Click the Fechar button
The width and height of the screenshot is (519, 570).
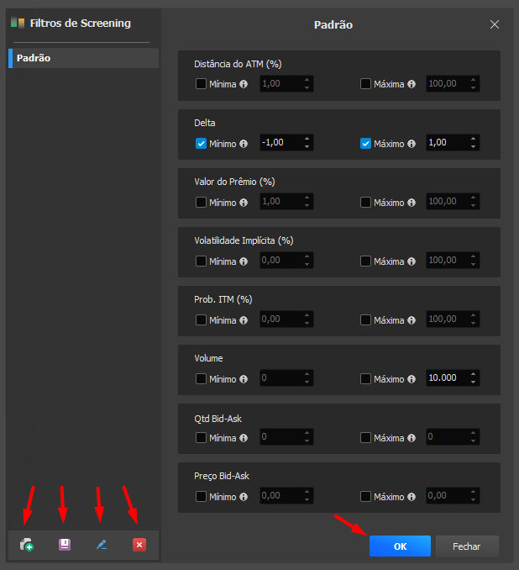pyautogui.click(x=467, y=546)
